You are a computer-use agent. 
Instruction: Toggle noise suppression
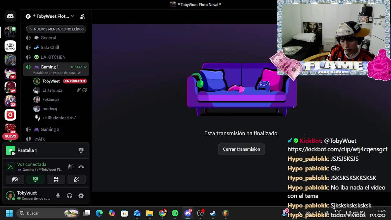71,167
